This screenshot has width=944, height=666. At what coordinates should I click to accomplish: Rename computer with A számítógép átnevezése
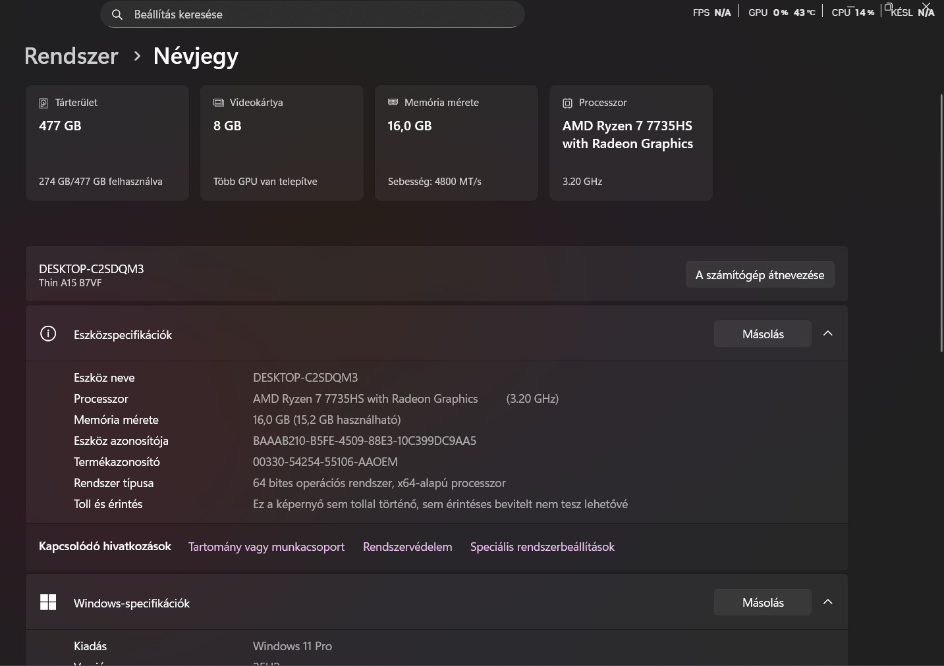point(760,275)
